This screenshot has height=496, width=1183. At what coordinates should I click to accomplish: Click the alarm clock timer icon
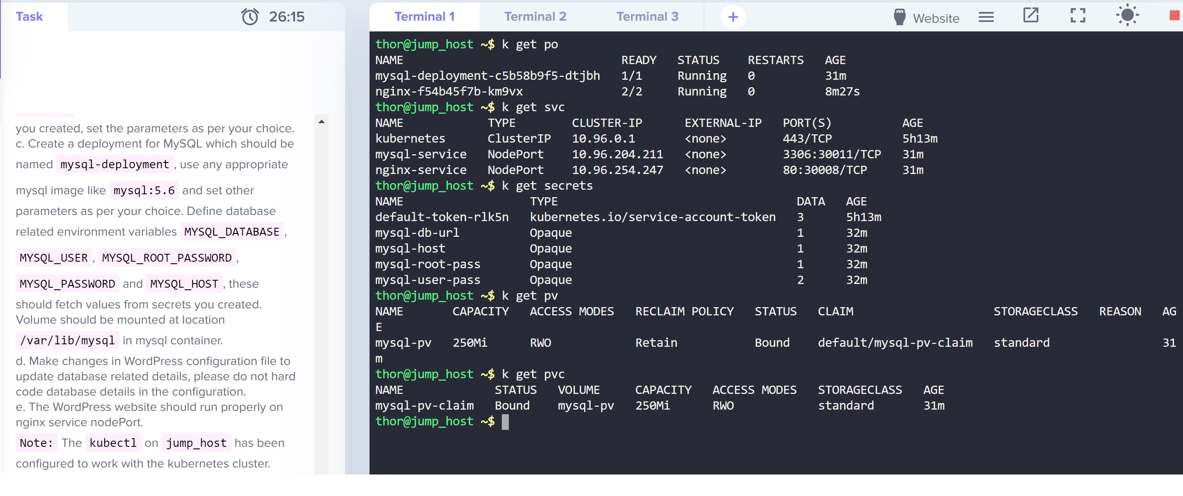[x=250, y=17]
